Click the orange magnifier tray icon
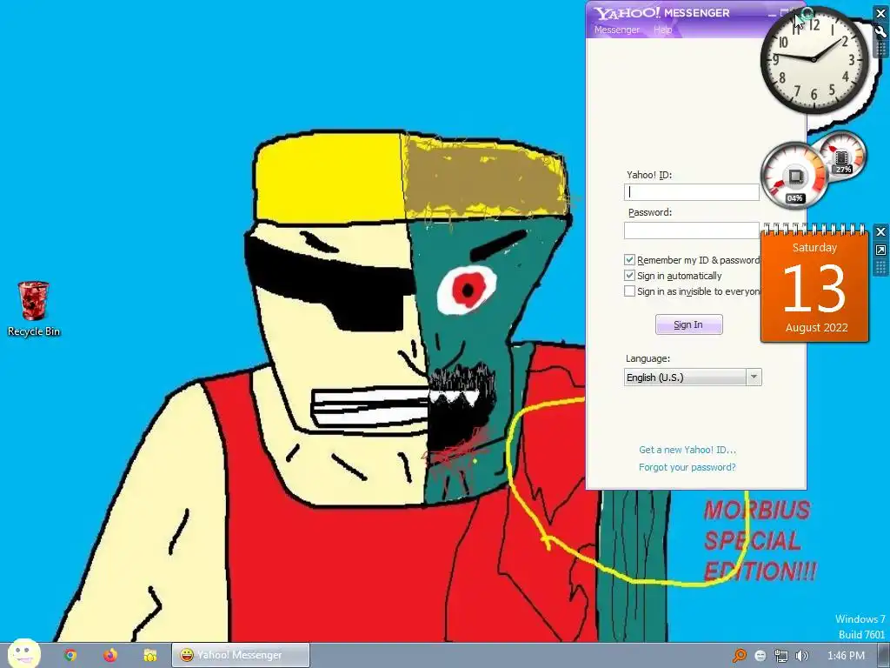 pyautogui.click(x=739, y=656)
